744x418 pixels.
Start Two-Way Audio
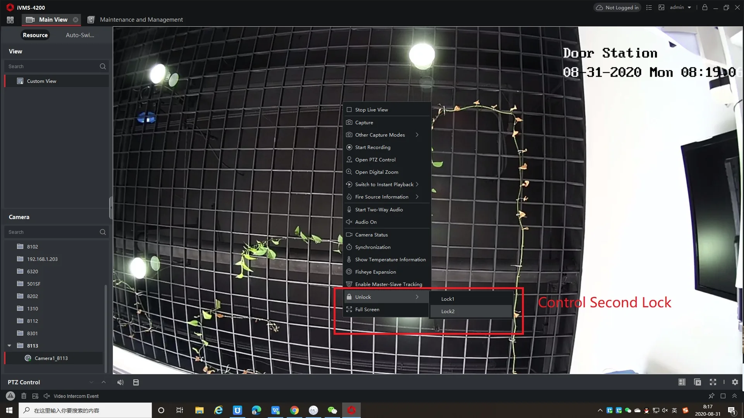point(387,210)
